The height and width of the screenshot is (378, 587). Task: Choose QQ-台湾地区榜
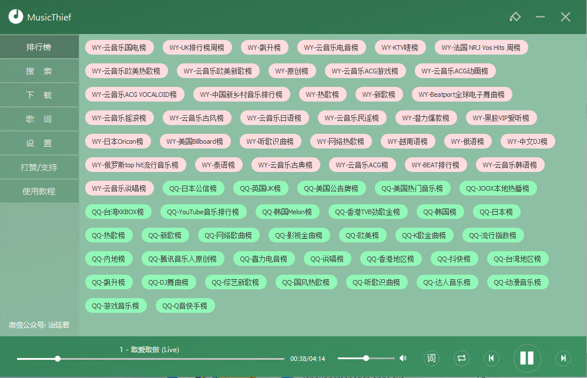517,259
